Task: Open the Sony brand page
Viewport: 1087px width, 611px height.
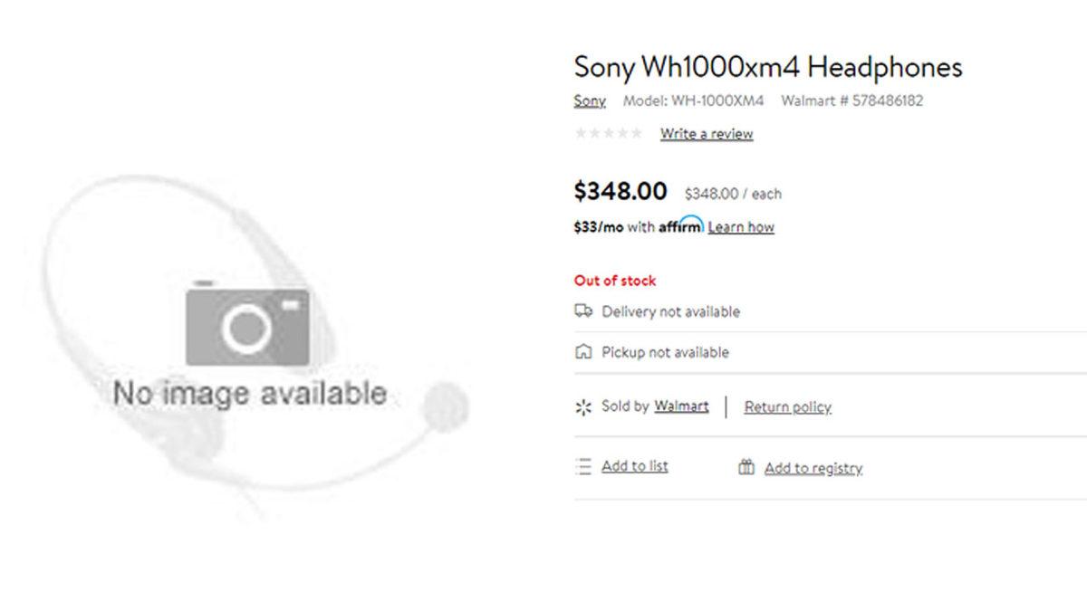Action: point(589,100)
